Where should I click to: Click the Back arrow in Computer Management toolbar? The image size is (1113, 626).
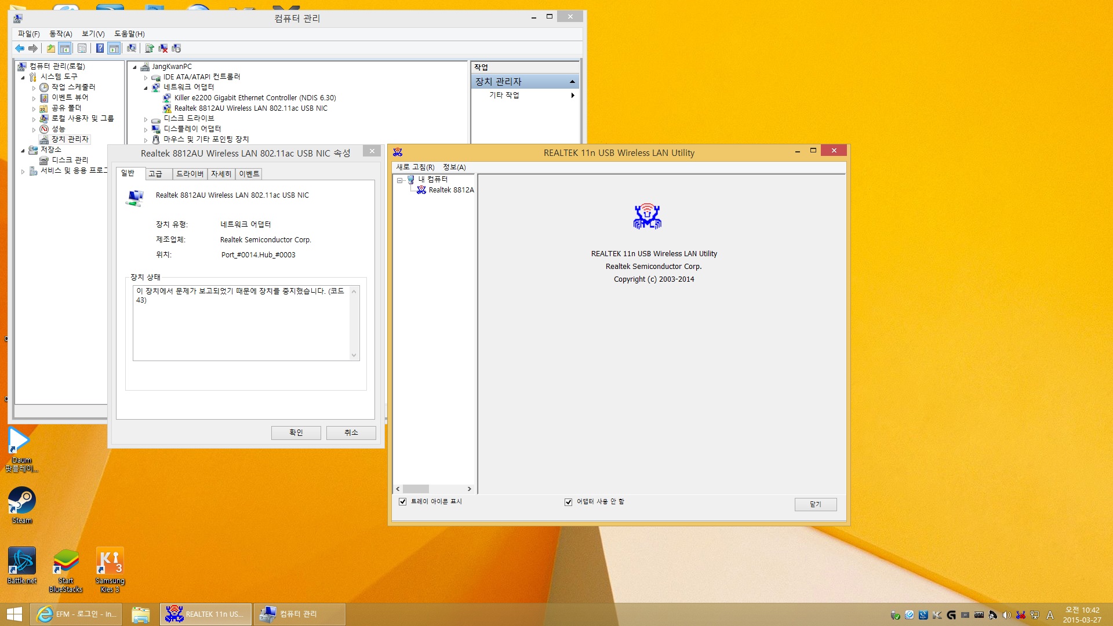(x=20, y=48)
